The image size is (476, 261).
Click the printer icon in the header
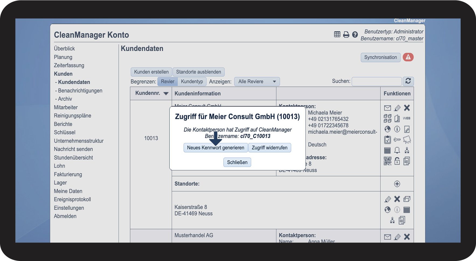[x=346, y=34]
